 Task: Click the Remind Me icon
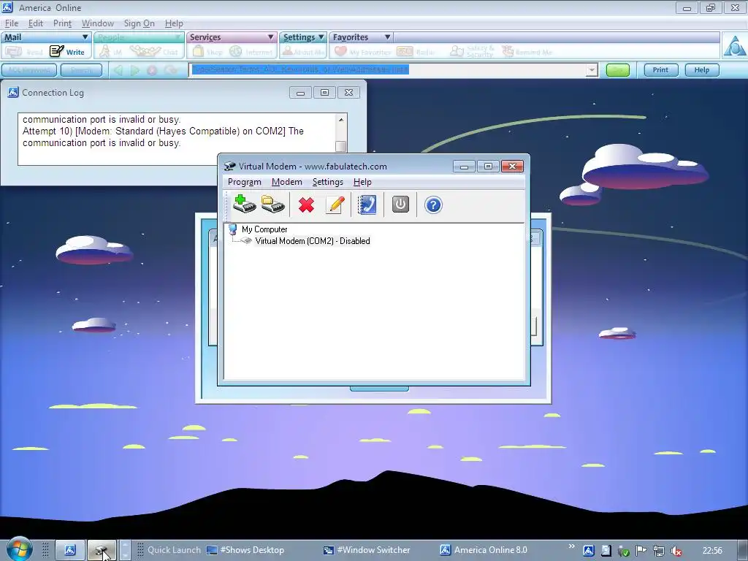527,52
